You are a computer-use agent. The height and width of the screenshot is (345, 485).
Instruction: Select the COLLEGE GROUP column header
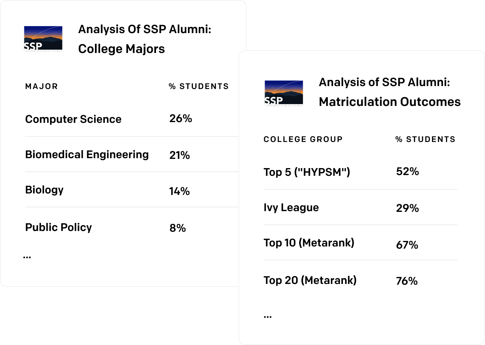click(x=303, y=139)
